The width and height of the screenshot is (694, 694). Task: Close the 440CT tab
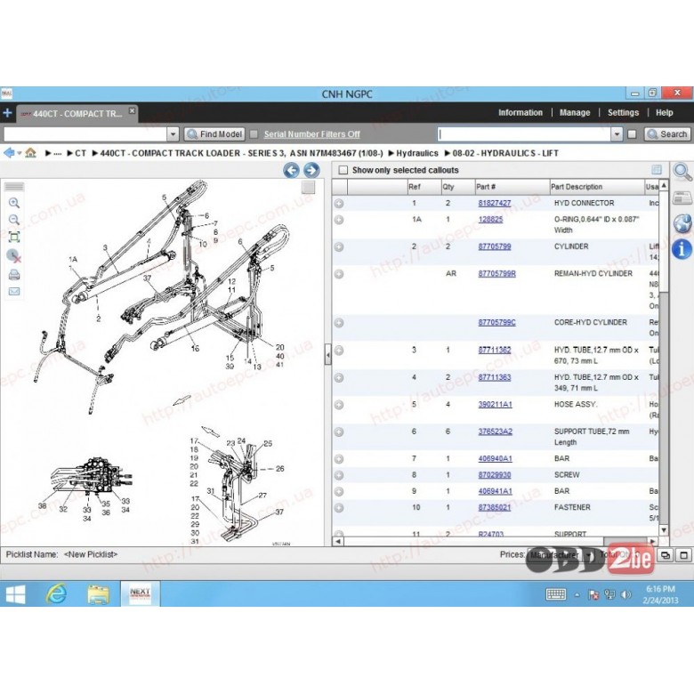pyautogui.click(x=132, y=110)
